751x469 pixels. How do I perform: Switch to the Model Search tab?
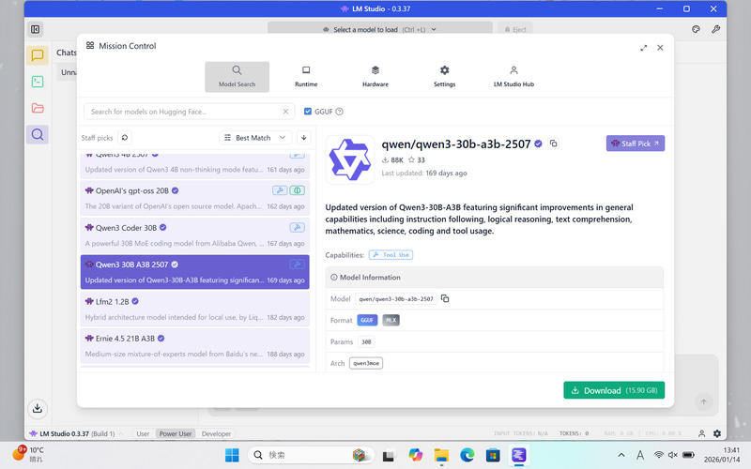click(238, 77)
